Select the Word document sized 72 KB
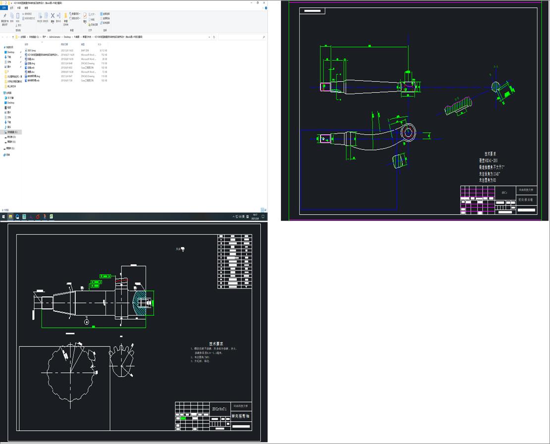550x444 pixels. (x=30, y=72)
